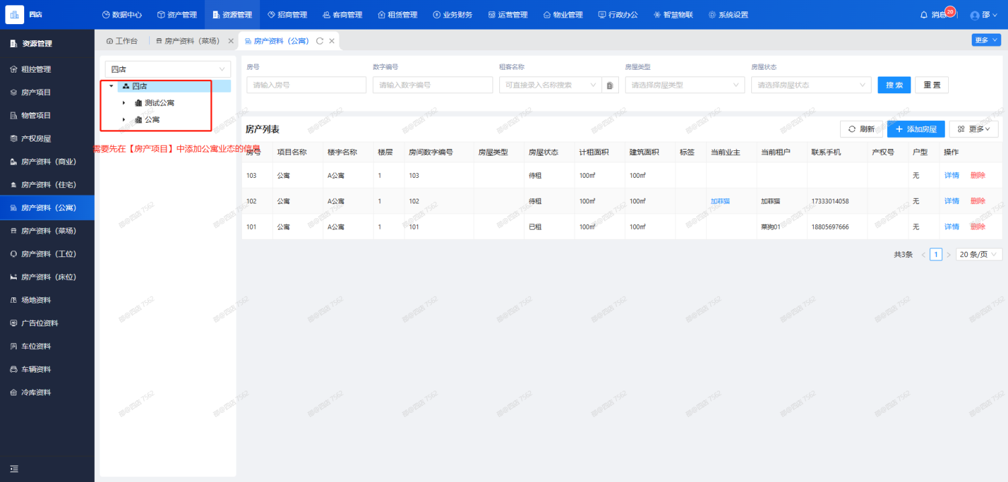
Task: Open 广告位资料 in the sidebar
Action: pos(39,323)
